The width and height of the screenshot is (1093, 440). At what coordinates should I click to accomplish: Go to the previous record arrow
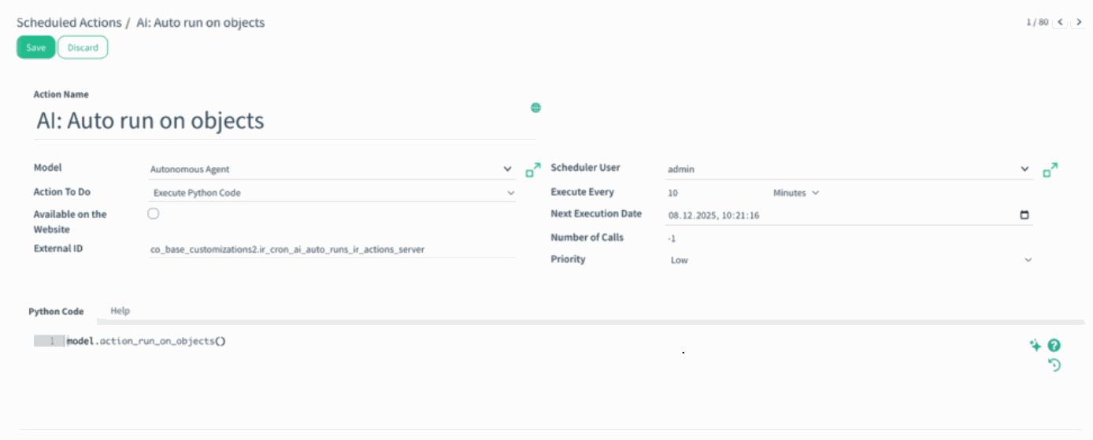coord(1060,22)
